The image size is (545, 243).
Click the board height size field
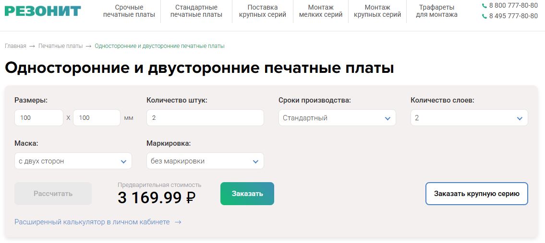click(97, 118)
